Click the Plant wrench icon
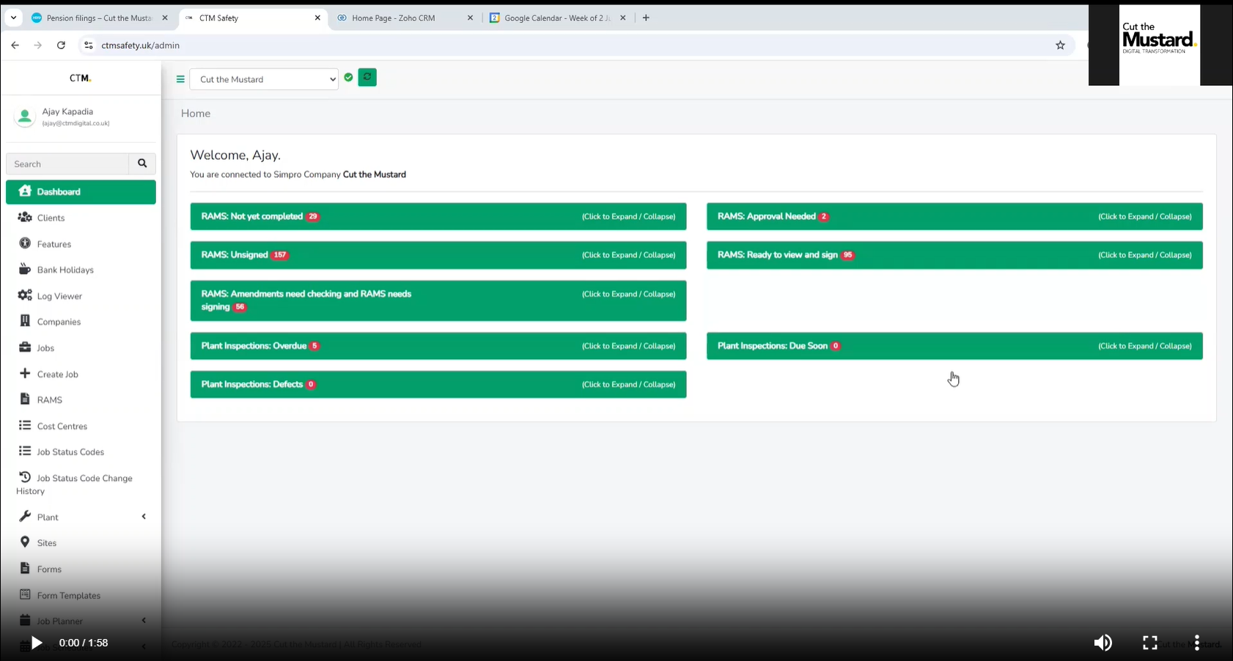1233x661 pixels. (25, 517)
